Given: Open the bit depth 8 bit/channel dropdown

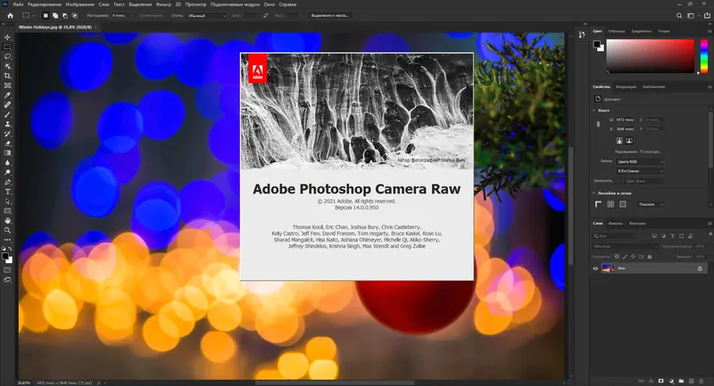Looking at the screenshot, I should (640, 171).
